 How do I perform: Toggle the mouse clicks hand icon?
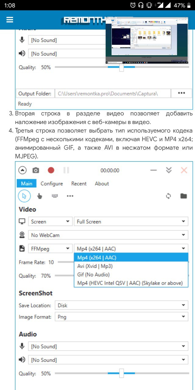[x=40, y=196]
